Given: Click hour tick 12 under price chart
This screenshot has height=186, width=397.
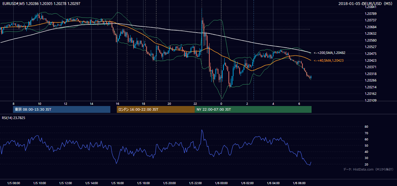Looking at the screenshot, I should click(66, 104).
